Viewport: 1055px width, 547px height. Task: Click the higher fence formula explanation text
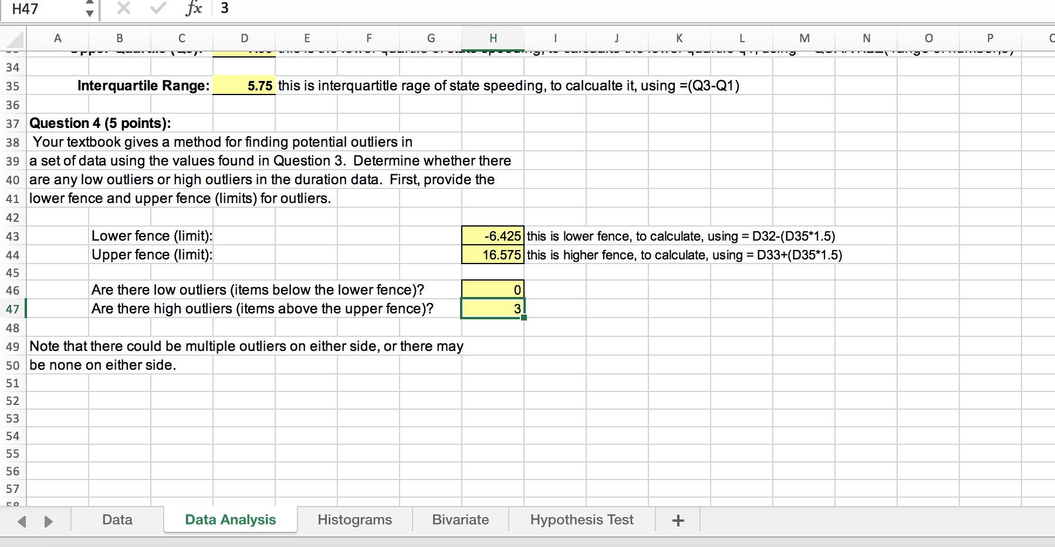click(684, 255)
